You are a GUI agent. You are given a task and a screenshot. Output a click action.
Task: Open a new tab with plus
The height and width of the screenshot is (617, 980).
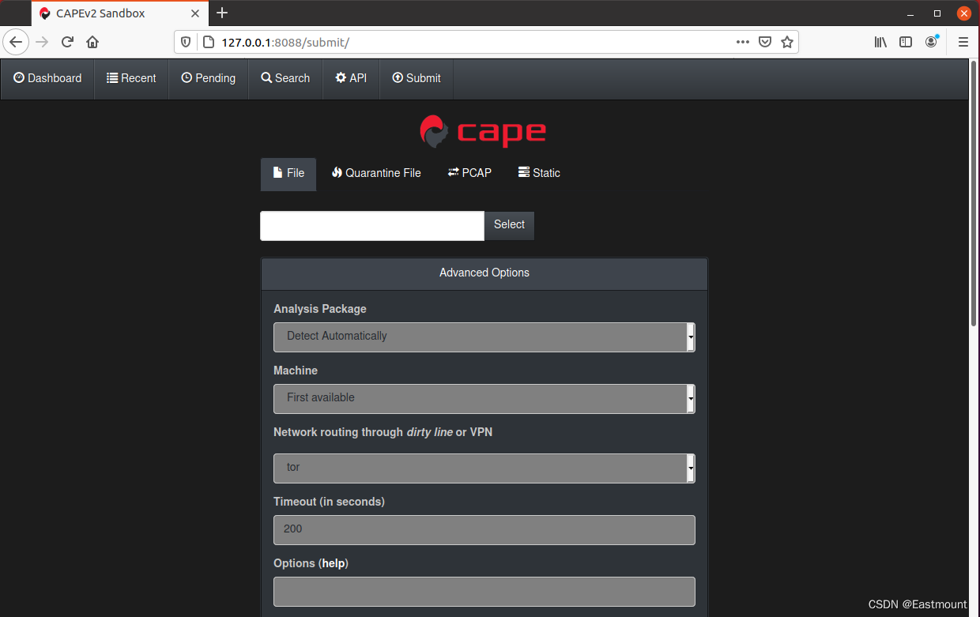pyautogui.click(x=222, y=13)
